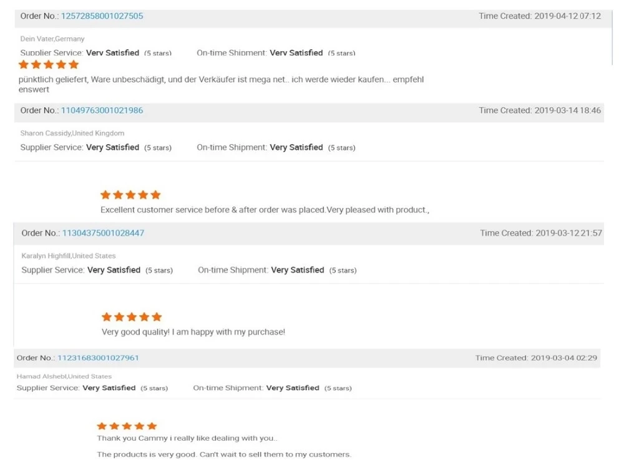Select the Time Created 2019-03-12 21:57 timestamp

(x=541, y=233)
